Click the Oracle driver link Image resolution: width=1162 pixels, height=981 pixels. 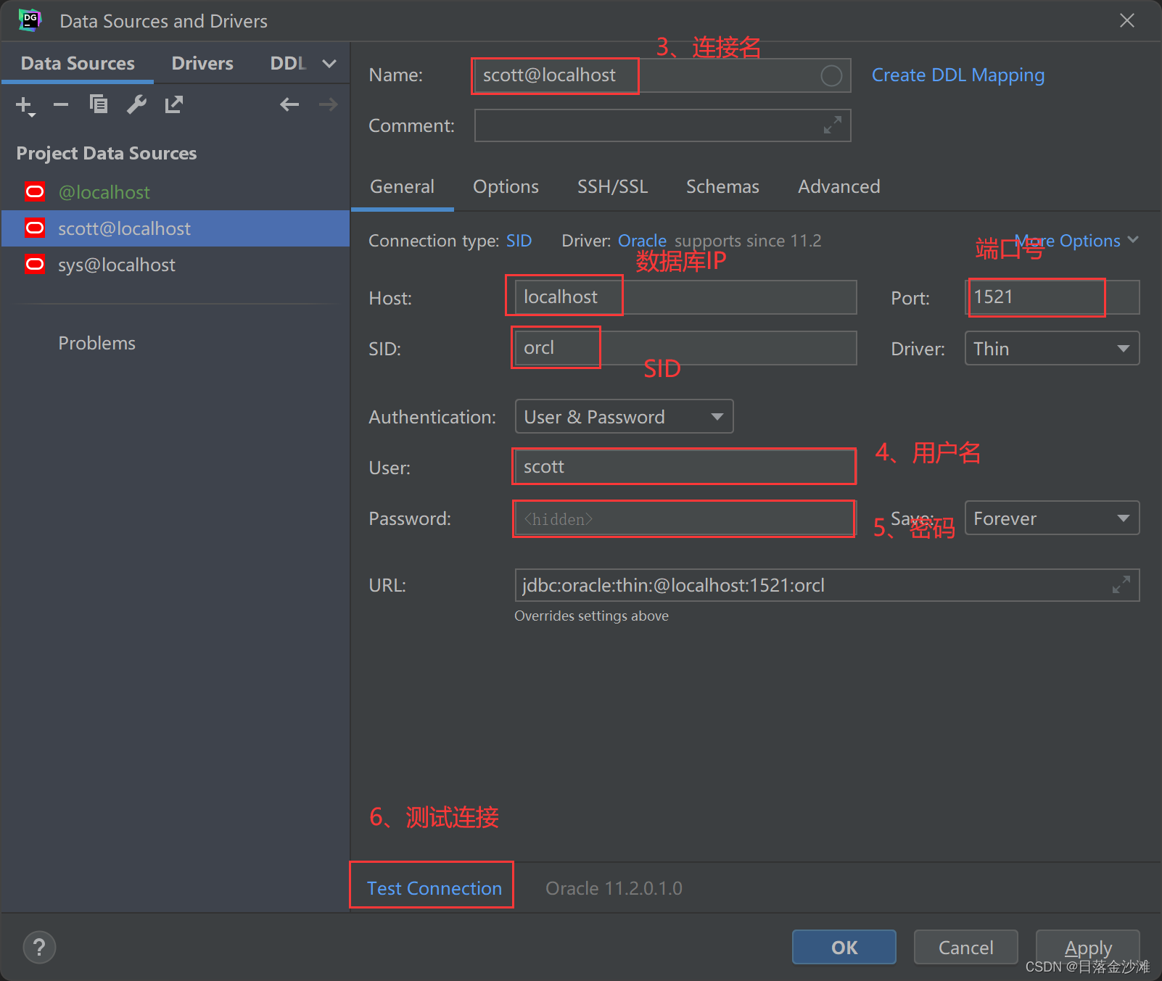click(642, 241)
